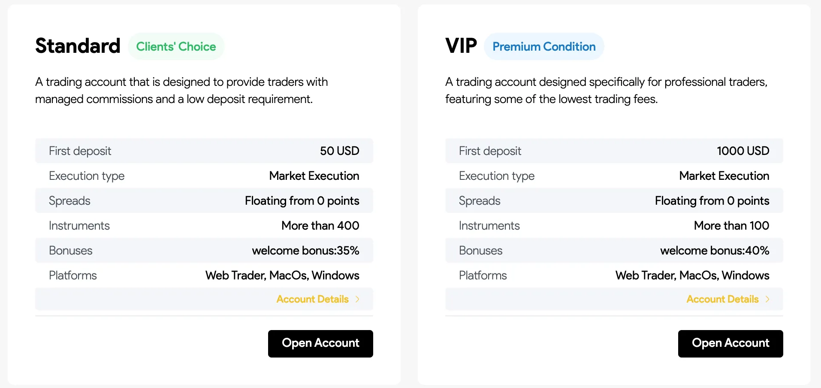
Task: Click Standard welcome bonus:35% value
Action: 305,250
